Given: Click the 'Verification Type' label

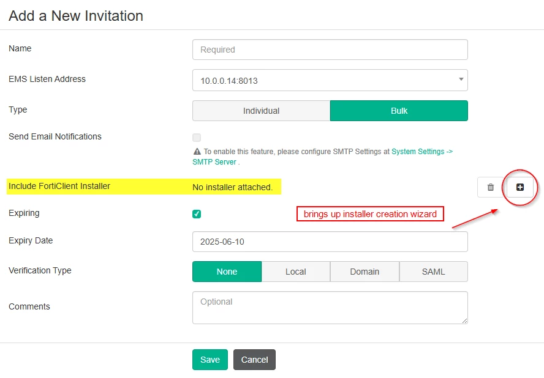Looking at the screenshot, I should pyautogui.click(x=40, y=270).
